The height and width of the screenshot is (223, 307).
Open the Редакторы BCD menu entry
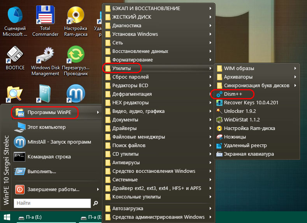(x=158, y=86)
